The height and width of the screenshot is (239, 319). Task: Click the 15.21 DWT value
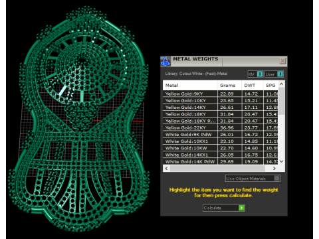click(x=251, y=101)
